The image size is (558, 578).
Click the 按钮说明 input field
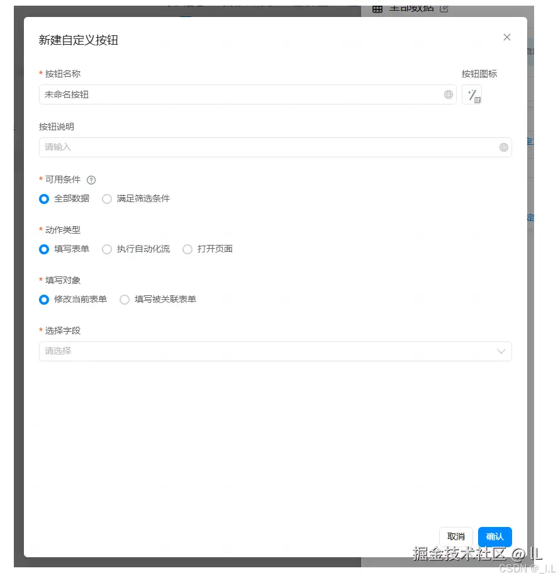pyautogui.click(x=275, y=147)
